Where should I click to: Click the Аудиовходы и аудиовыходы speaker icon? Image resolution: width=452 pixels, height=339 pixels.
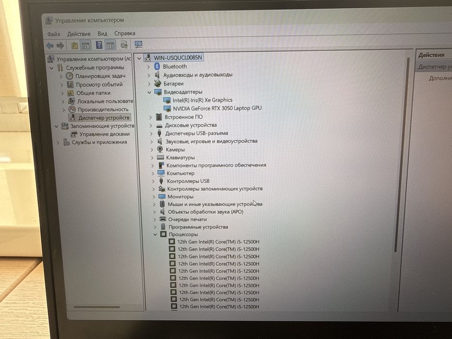[x=157, y=75]
